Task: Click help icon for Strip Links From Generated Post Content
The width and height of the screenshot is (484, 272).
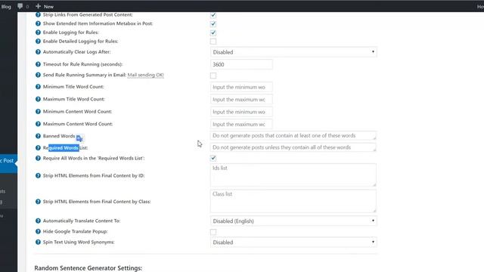Action: pos(38,14)
